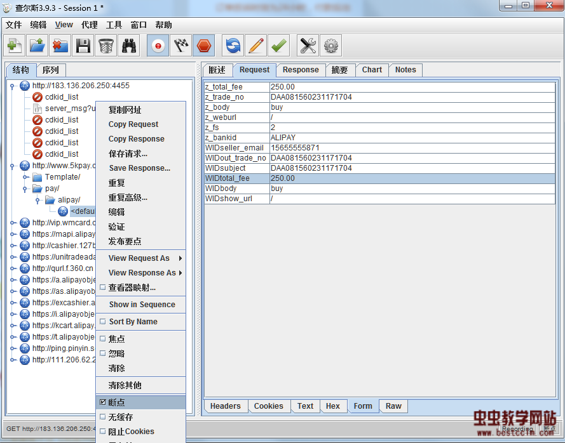565x443 pixels.
Task: Toggle the 阻止Cookies checkbox
Action: click(103, 432)
